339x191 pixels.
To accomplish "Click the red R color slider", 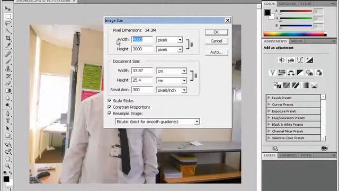I will 296,11.
